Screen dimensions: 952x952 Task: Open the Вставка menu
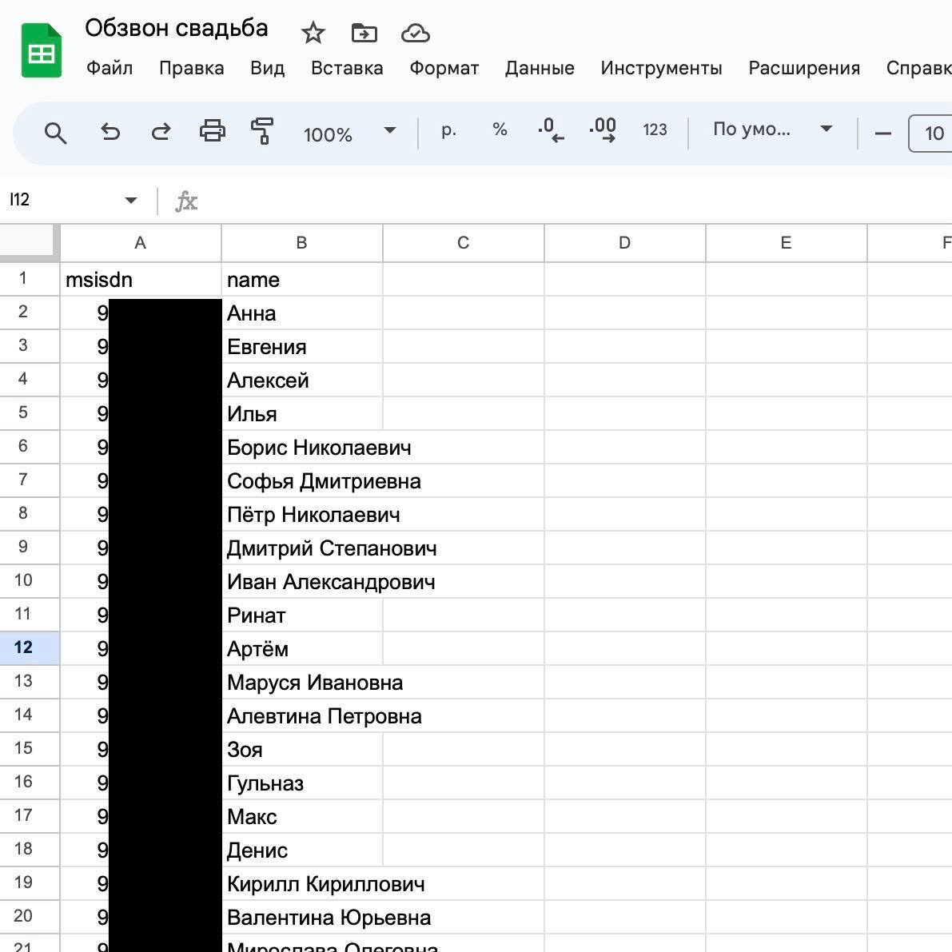[347, 68]
